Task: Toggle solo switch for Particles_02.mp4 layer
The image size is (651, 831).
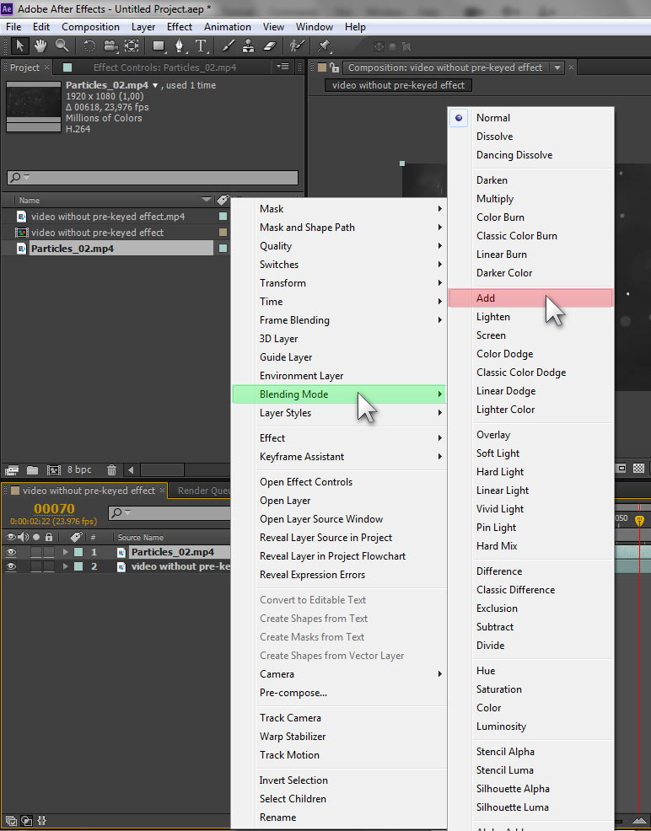Action: coord(36,552)
